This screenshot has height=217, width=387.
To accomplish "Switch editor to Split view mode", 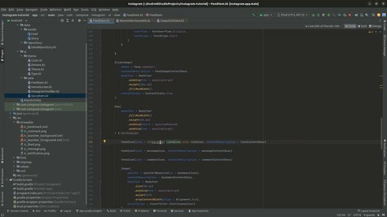I will click(x=362, y=26).
